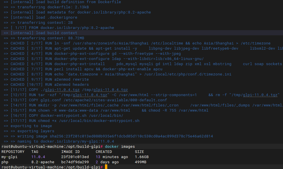This screenshot has height=169, width=283.
Task: Click 'transferring context: 88.72MB' line
Action: click(44, 38)
